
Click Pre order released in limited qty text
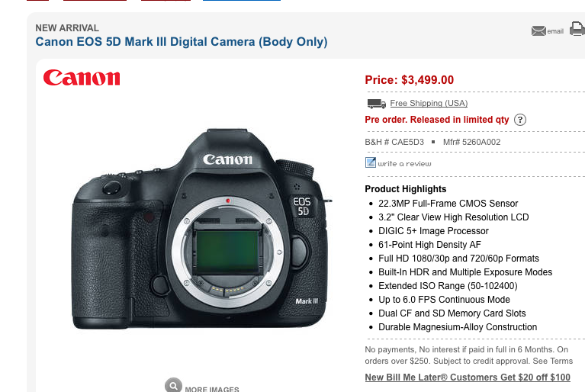[x=437, y=120]
